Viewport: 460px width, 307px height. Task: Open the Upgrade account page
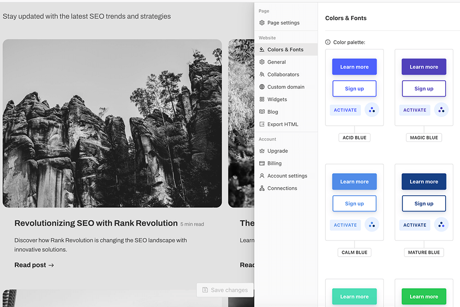[x=286, y=151]
